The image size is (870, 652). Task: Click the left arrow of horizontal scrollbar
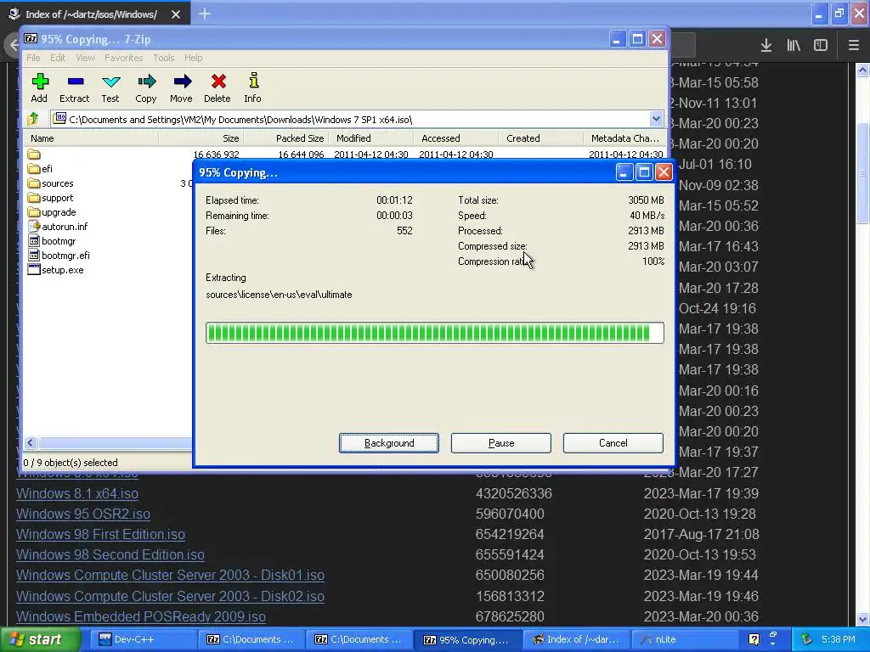click(x=31, y=442)
